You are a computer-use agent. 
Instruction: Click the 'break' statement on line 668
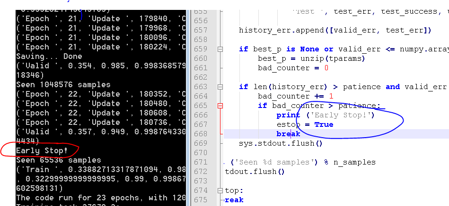coord(288,134)
